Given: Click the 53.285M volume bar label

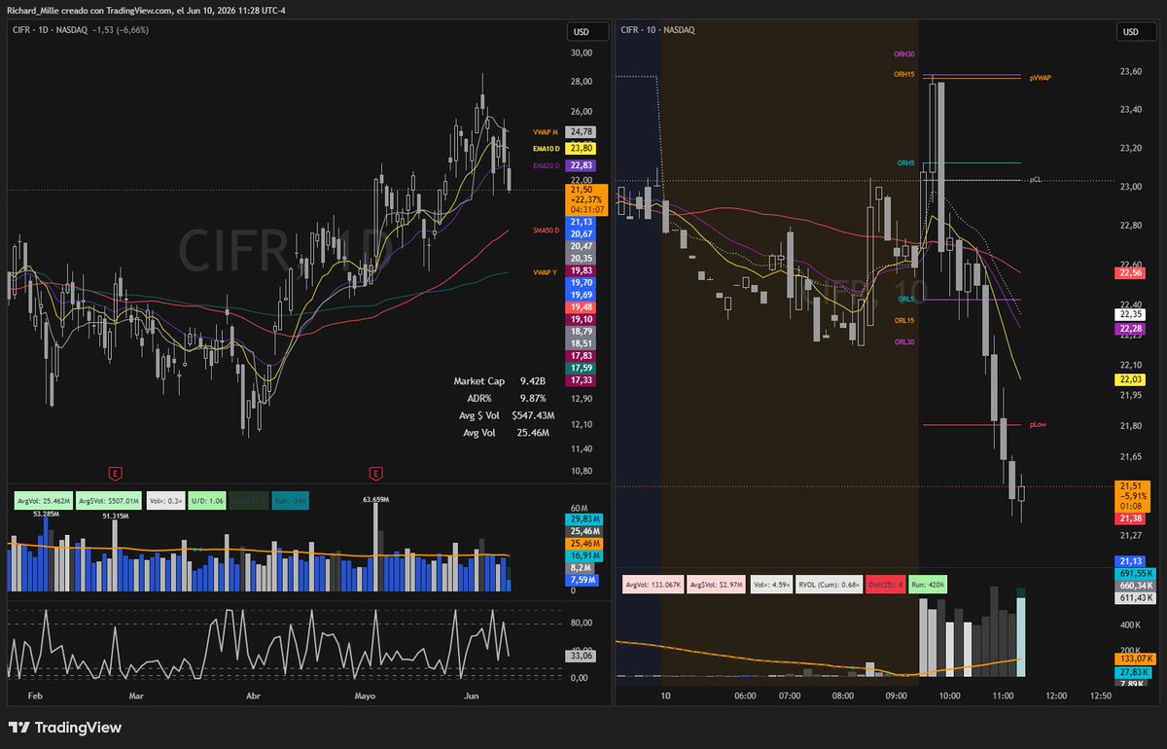Looking at the screenshot, I should pyautogui.click(x=47, y=513).
